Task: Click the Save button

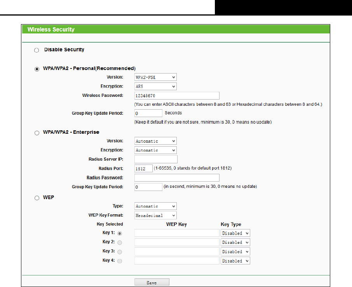Action: pyautogui.click(x=152, y=282)
